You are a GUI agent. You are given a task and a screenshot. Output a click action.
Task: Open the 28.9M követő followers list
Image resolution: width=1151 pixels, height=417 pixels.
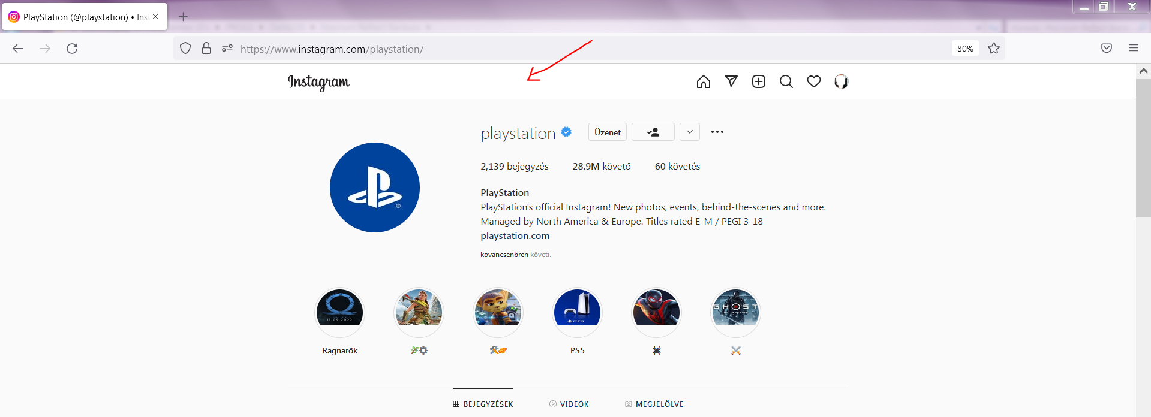pyautogui.click(x=602, y=167)
